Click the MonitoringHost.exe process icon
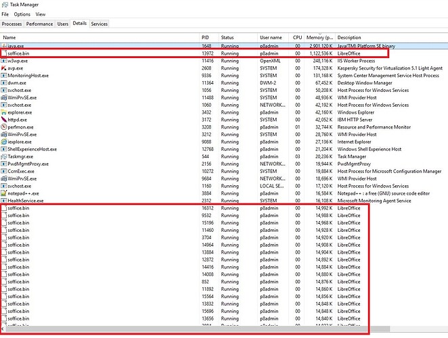Viewport: 448px width, 338px height. tap(3, 76)
